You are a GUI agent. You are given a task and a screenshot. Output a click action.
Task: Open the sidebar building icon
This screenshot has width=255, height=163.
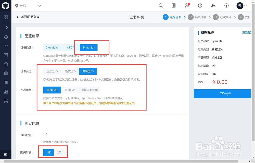(x=6, y=64)
